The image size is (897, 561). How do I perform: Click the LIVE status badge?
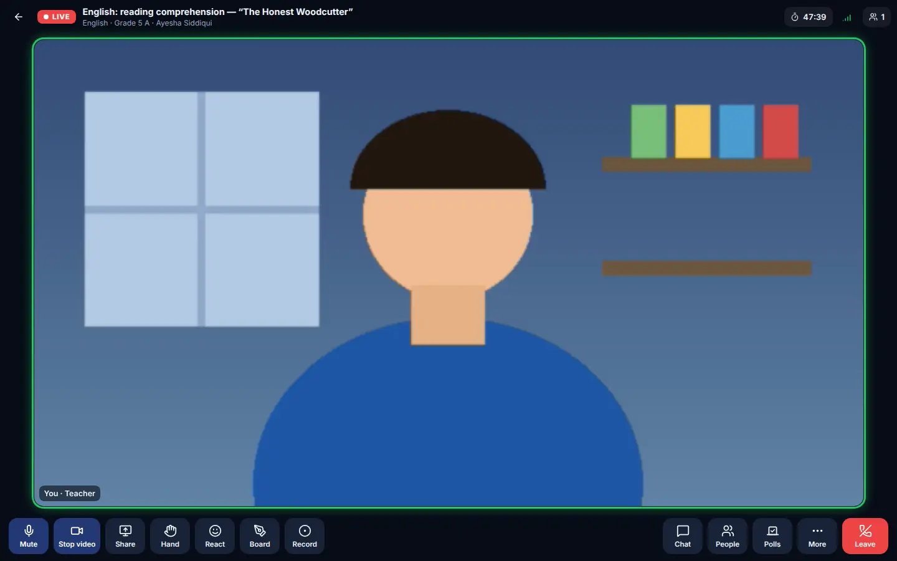[x=57, y=17]
